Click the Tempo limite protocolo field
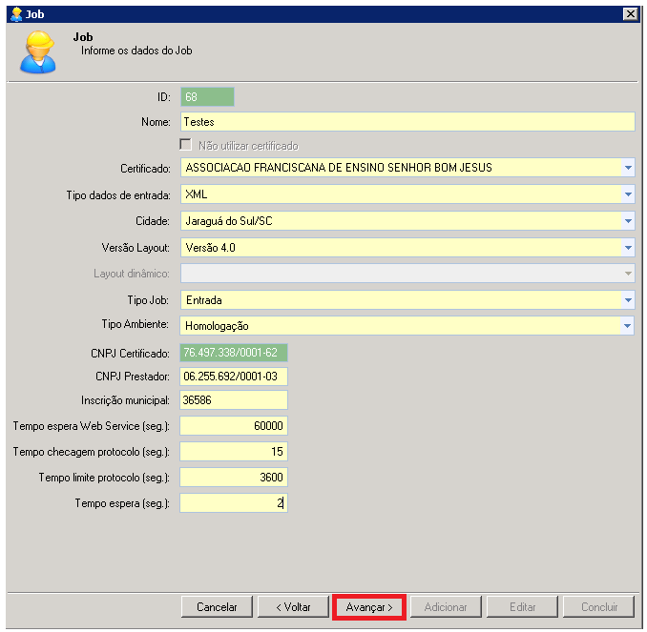 tap(233, 478)
